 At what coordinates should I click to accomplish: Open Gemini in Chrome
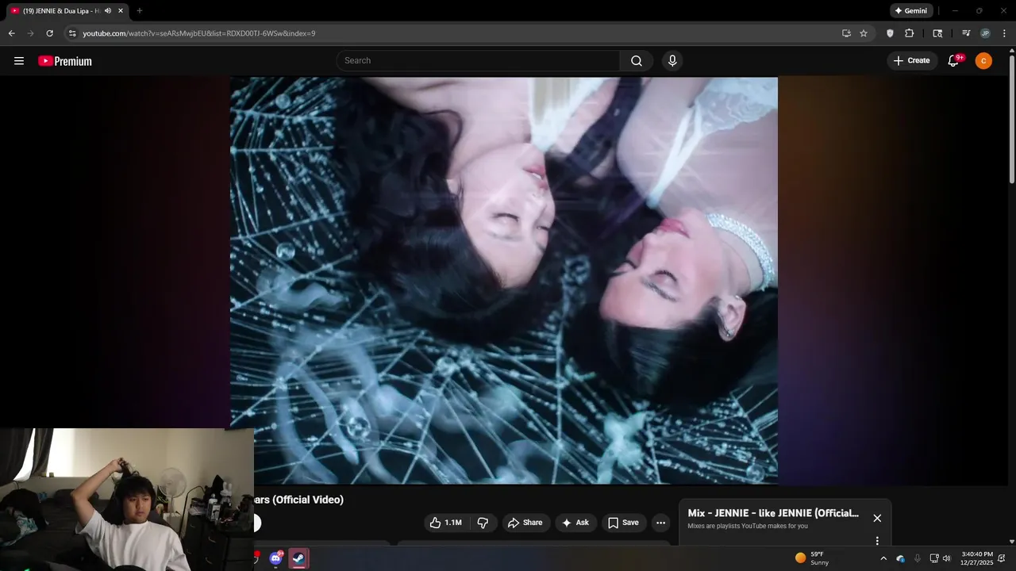point(911,11)
